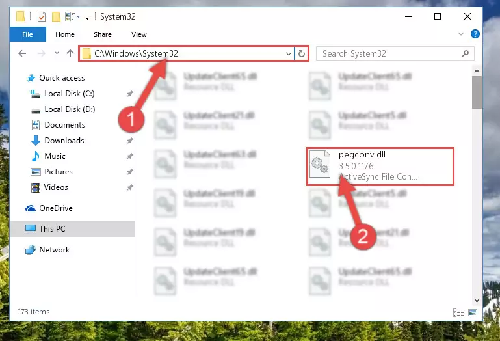Open Downloads in the sidebar

pos(64,141)
